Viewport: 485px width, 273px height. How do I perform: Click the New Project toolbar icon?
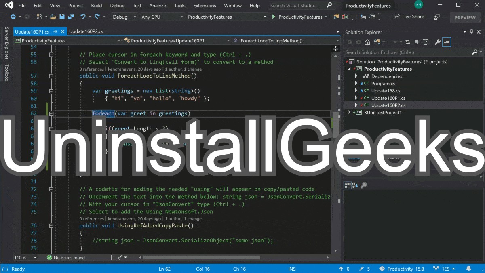[x=39, y=17]
